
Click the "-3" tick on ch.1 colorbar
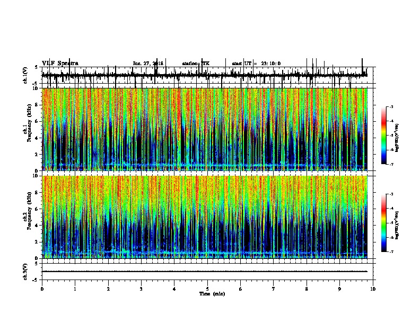391,106
